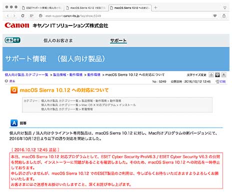232x196 pixels.
Task: Click the site info globe icon in address bar
Action: [x=40, y=16]
